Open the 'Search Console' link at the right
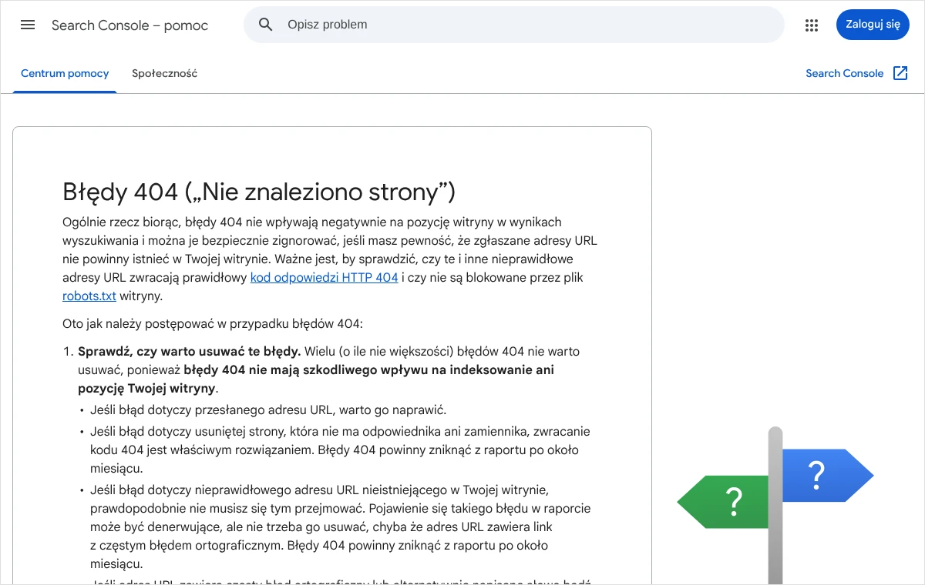The width and height of the screenshot is (925, 585). coord(844,74)
